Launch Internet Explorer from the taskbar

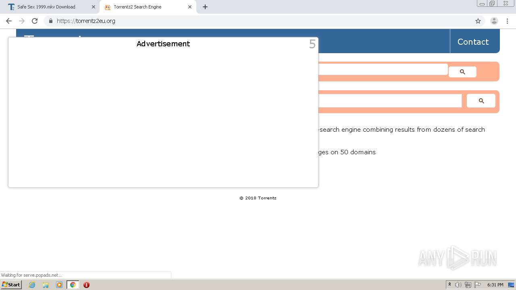(32, 285)
